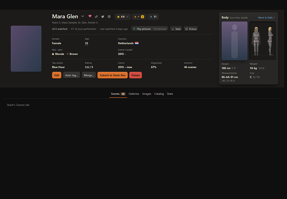
Task: Click the Stats button in header row
Action: 176,29
